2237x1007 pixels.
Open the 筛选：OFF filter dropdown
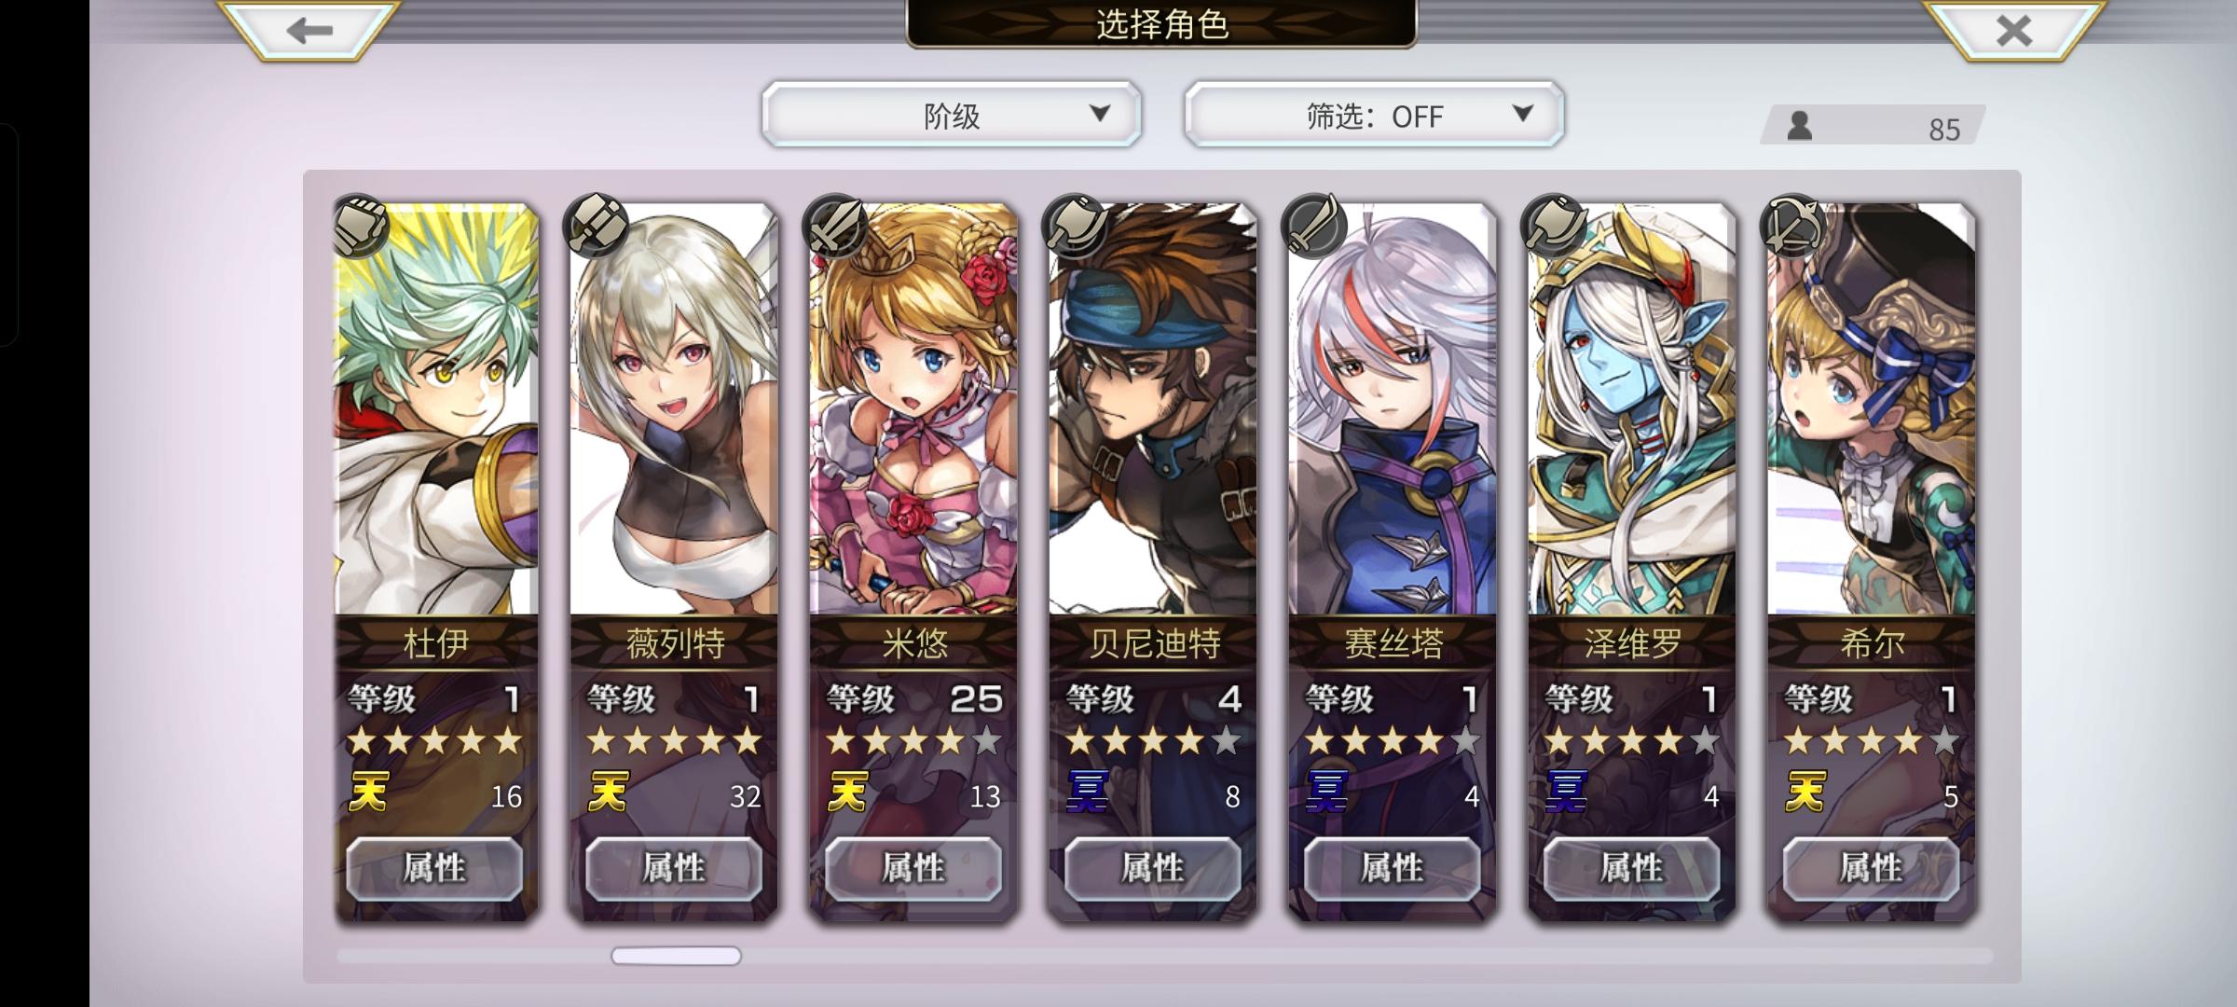(x=1374, y=115)
